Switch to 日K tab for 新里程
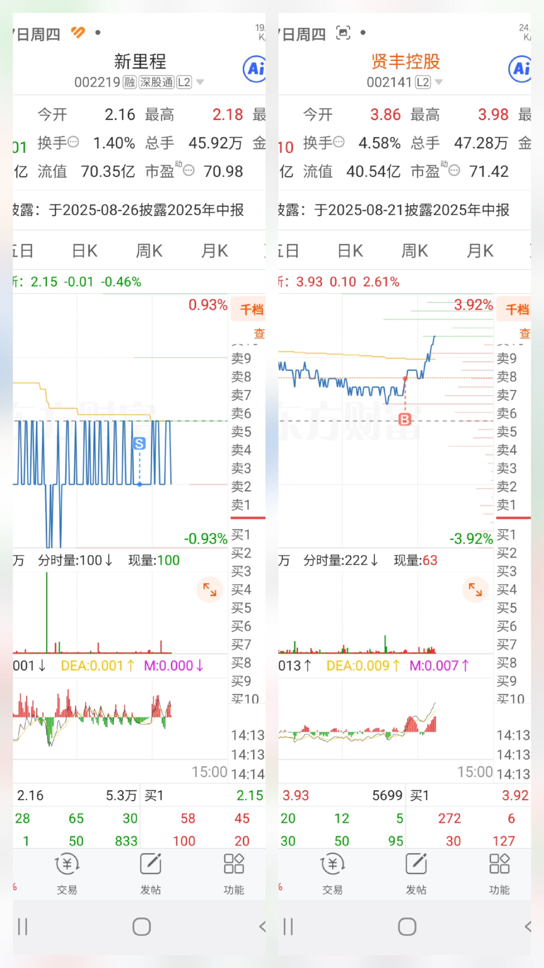 click(x=85, y=251)
